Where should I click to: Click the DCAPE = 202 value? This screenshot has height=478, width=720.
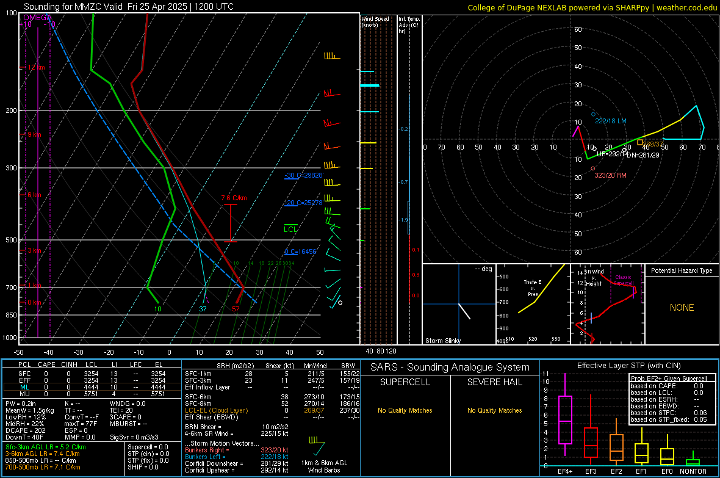(x=26, y=430)
